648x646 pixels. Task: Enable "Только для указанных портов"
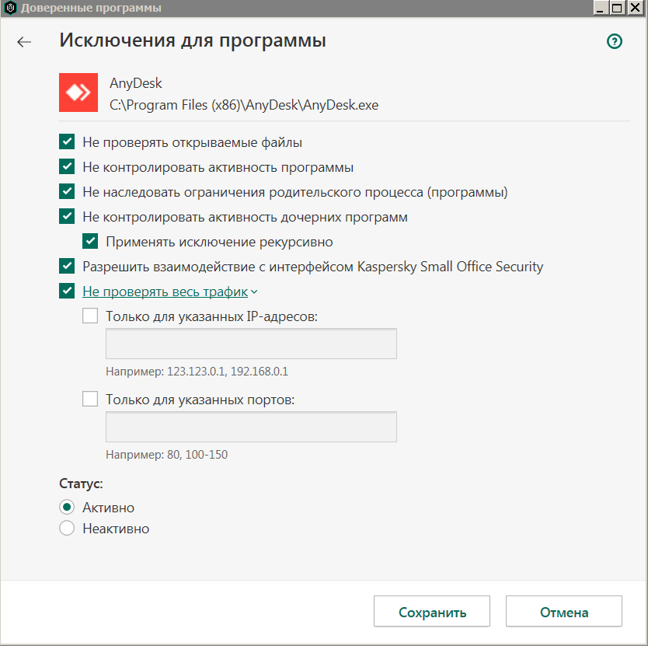90,399
